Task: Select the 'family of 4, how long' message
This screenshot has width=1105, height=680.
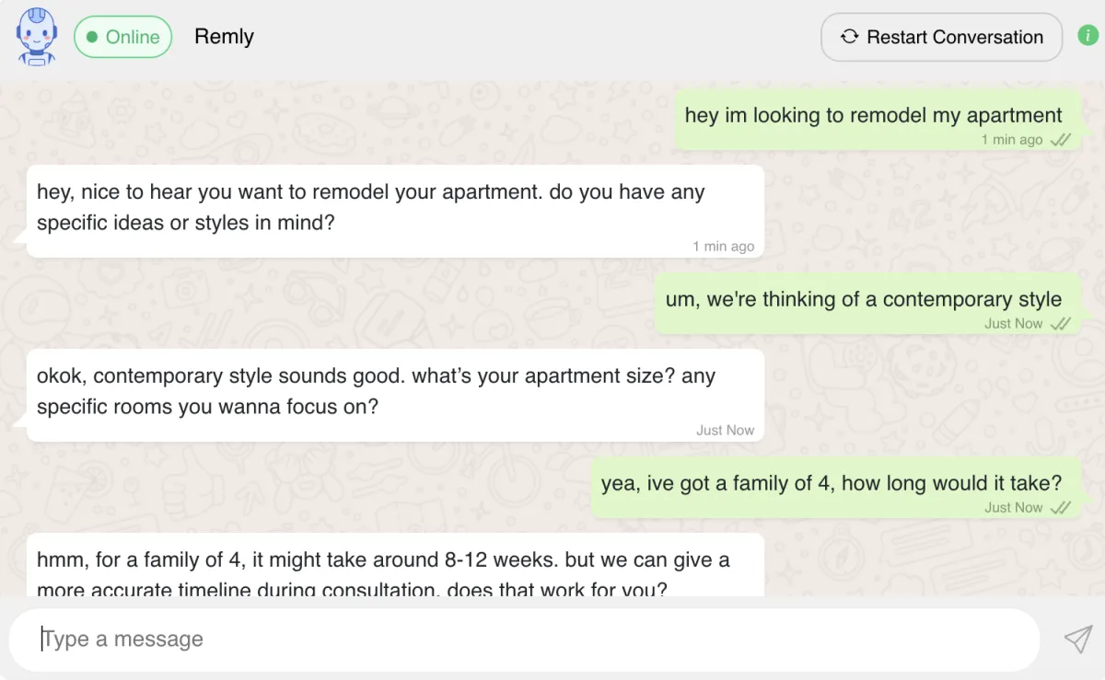Action: (831, 483)
